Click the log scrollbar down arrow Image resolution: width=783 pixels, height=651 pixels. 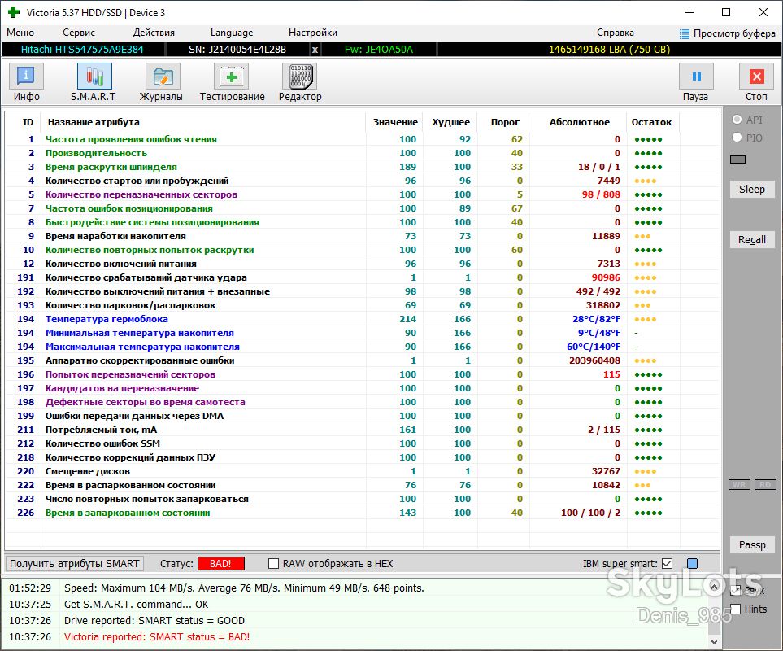point(714,641)
